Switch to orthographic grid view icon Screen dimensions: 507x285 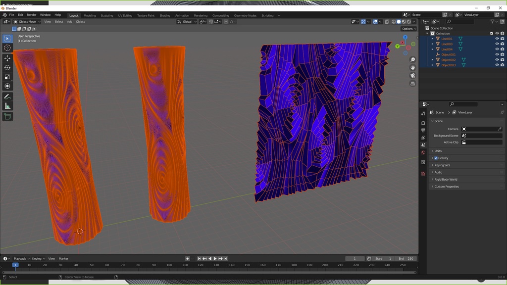tap(413, 84)
